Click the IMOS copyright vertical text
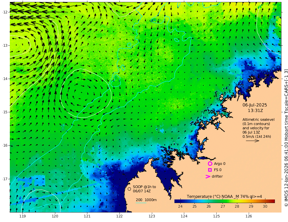This screenshot has width=288, height=222. [286, 137]
